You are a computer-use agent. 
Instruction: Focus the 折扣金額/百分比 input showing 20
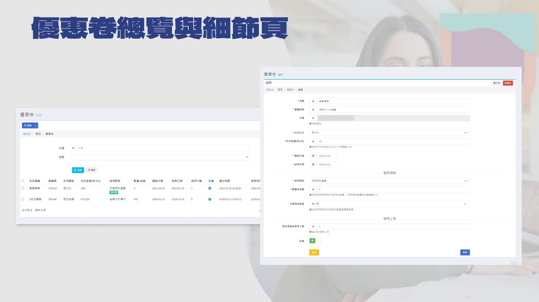point(393,142)
